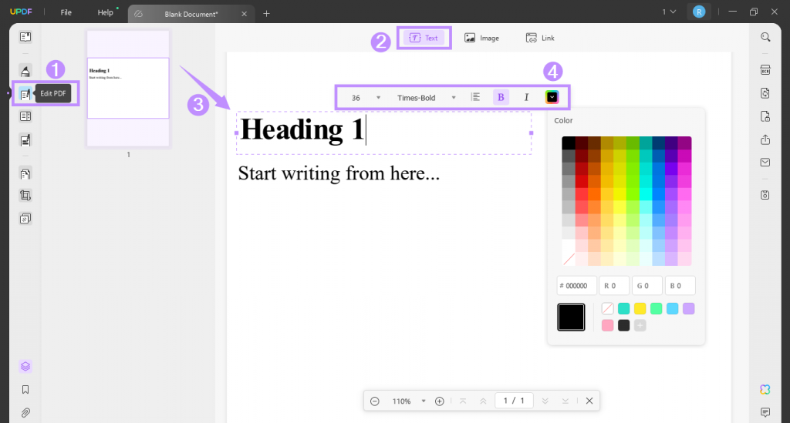Click the page number field 1 / 1
This screenshot has width=790, height=423.
514,401
